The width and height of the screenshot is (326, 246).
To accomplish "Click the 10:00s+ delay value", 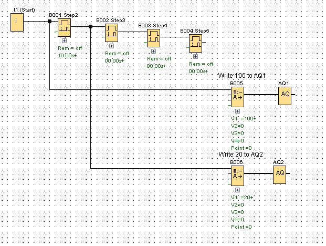I will (67, 56).
